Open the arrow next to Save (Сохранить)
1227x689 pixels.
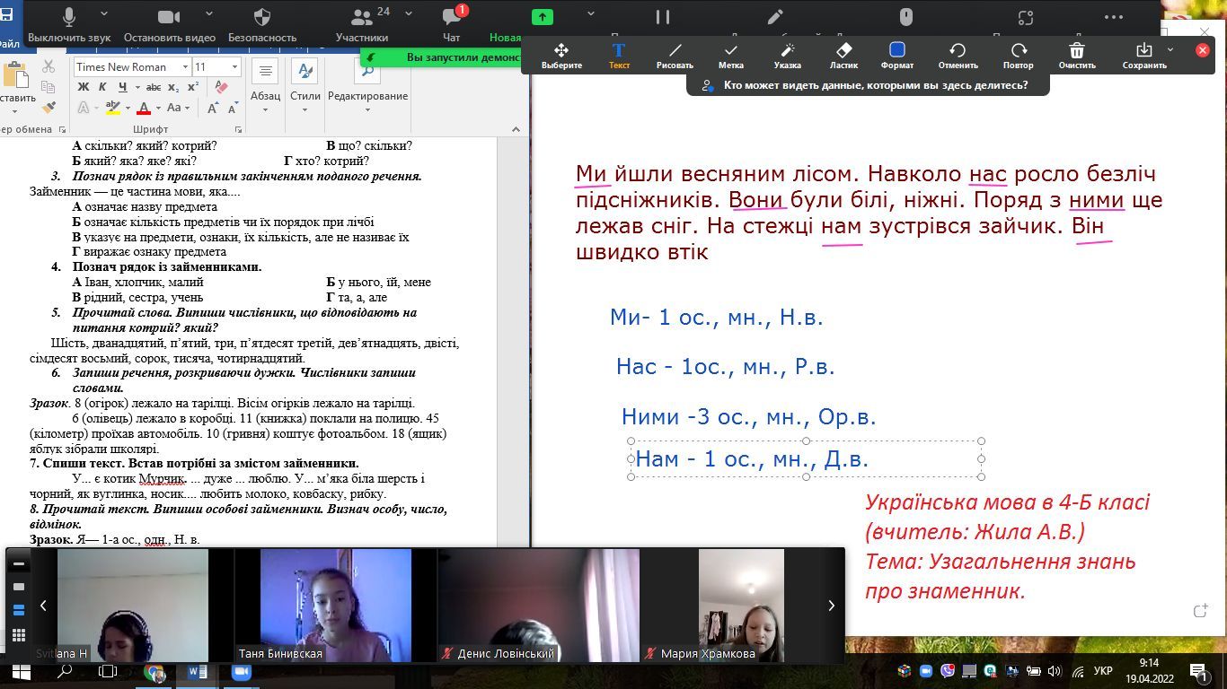click(1170, 50)
